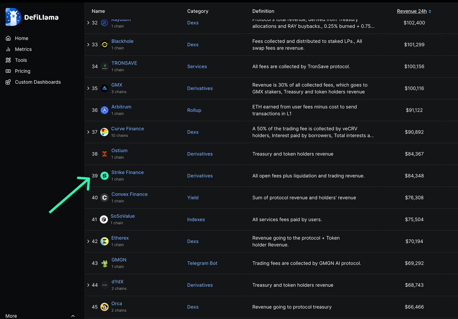Open Custom Dashboards in the sidebar
Viewport: 458px width, 319px height.
point(38,82)
